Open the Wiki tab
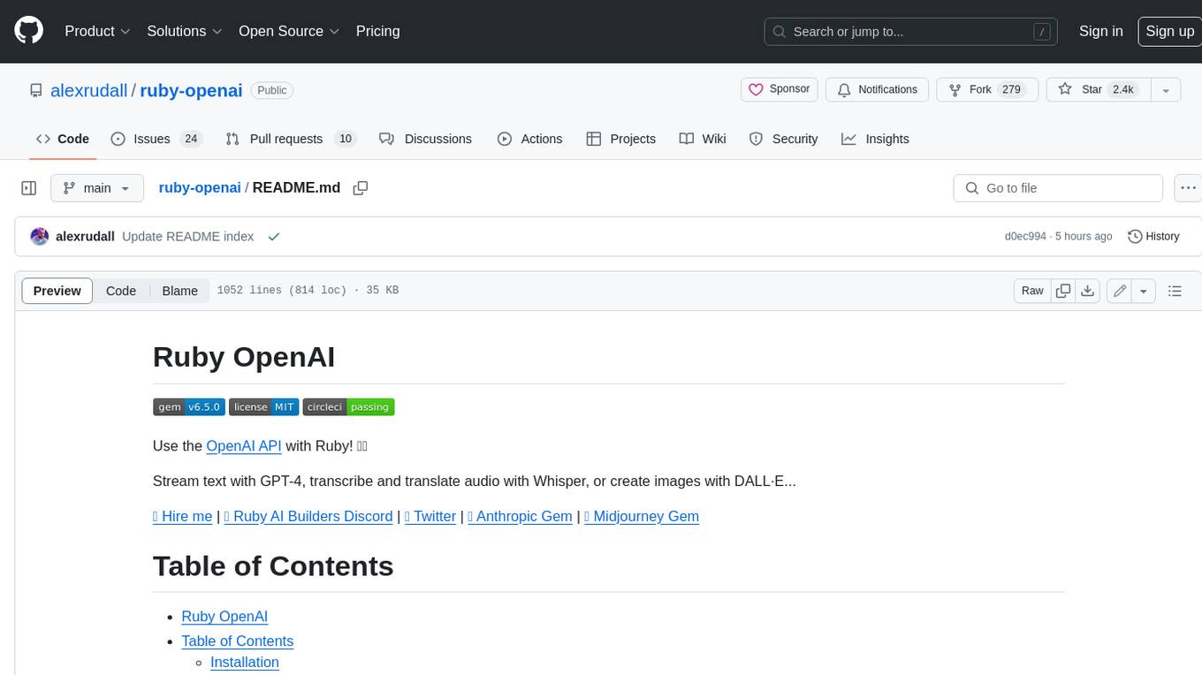The height and width of the screenshot is (675, 1202). (x=703, y=139)
